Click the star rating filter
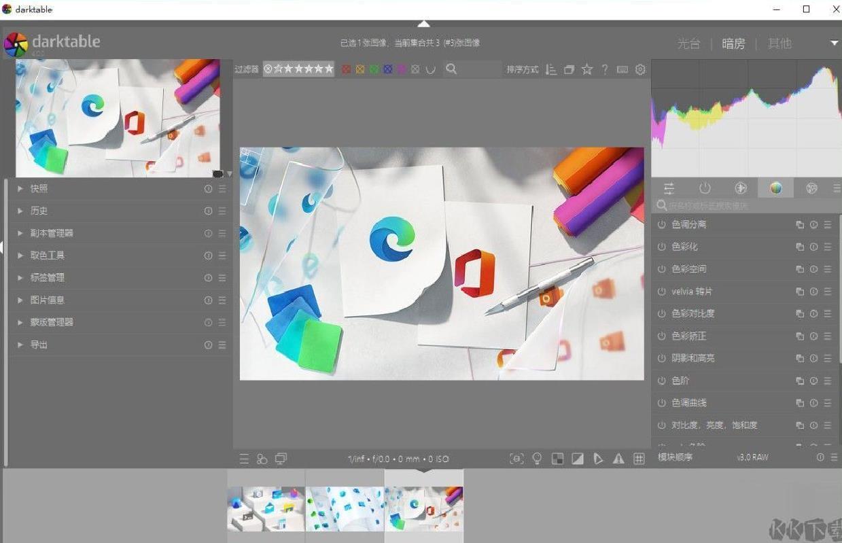This screenshot has width=842, height=543. coord(299,69)
